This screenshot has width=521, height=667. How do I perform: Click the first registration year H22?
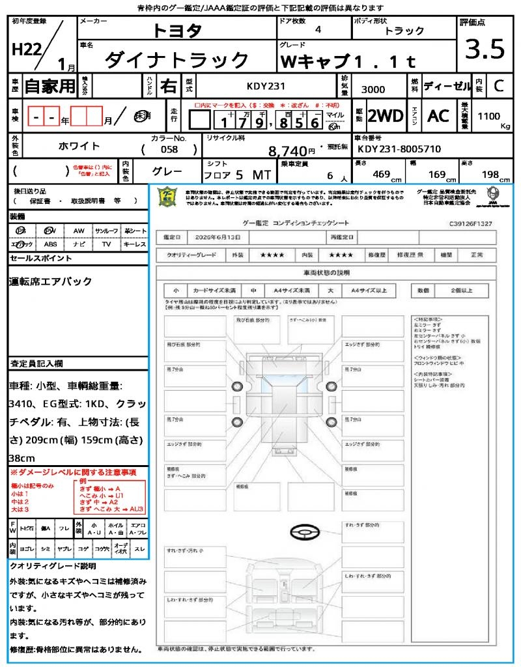coord(26,50)
